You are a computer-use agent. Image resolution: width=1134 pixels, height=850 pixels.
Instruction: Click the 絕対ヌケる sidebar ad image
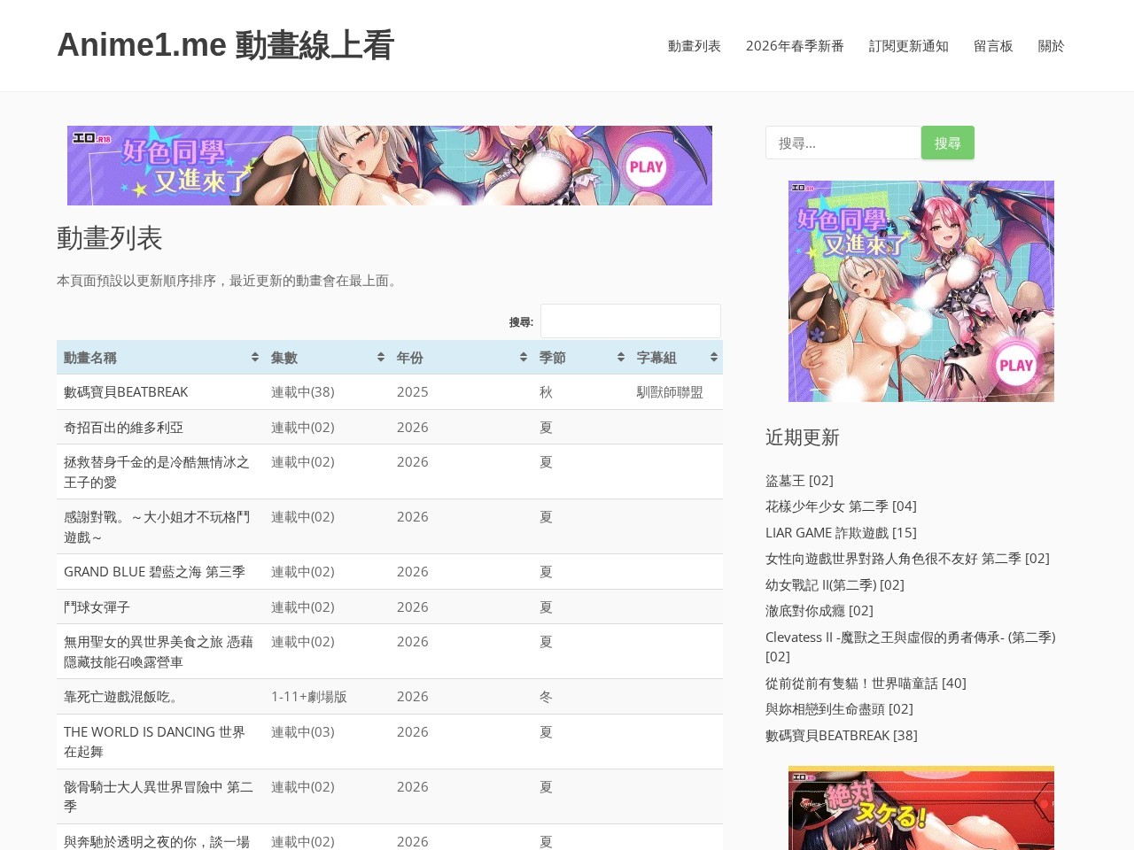[921, 807]
